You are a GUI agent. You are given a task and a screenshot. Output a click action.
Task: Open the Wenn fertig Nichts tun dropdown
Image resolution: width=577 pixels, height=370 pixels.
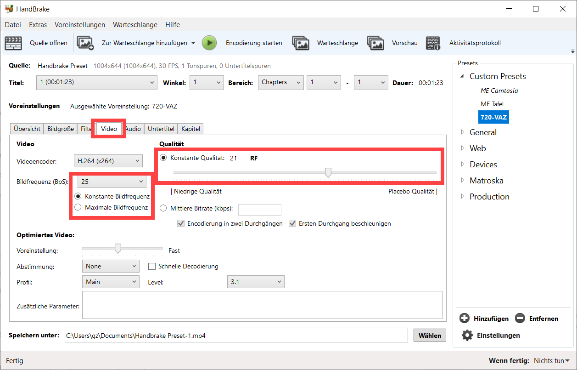[x=551, y=361]
